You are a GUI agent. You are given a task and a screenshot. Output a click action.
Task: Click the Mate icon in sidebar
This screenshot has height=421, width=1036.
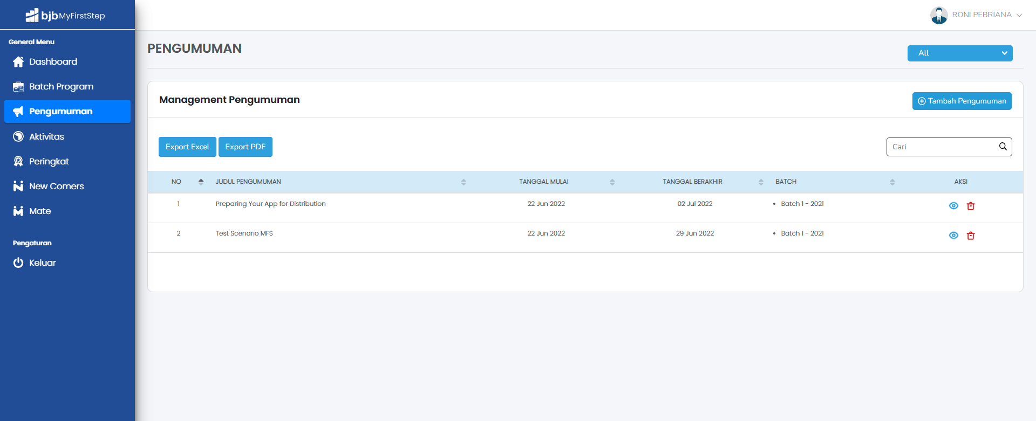pos(18,211)
